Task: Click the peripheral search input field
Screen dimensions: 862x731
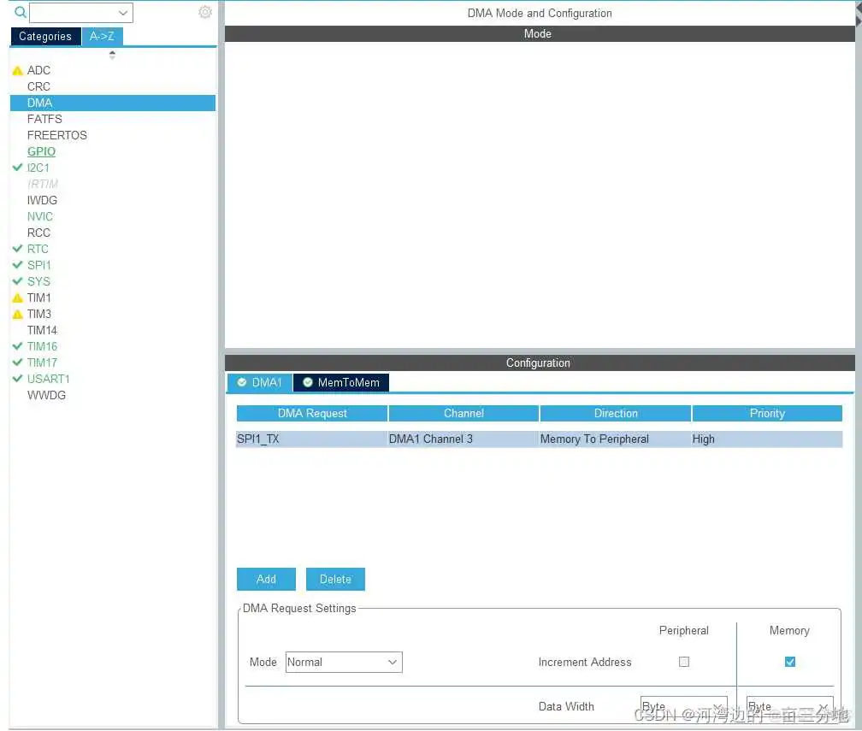Action: (80, 13)
